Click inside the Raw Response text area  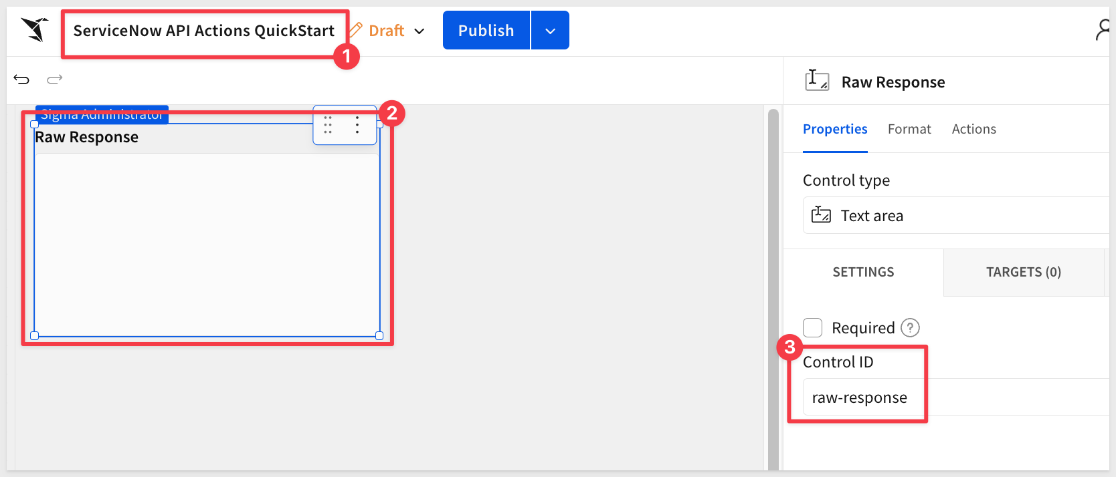click(207, 244)
